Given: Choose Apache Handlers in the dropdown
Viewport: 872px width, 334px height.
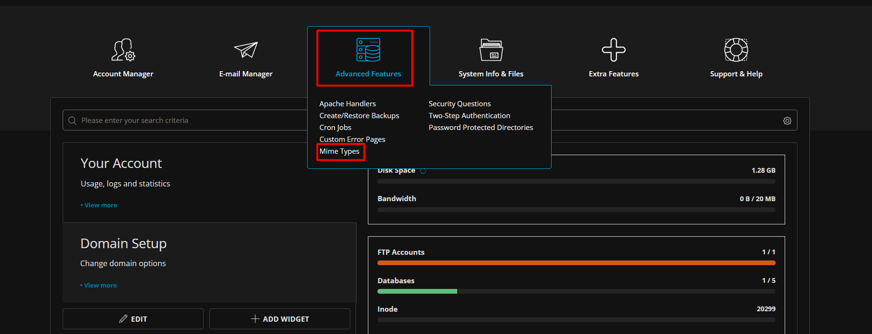Looking at the screenshot, I should point(347,104).
